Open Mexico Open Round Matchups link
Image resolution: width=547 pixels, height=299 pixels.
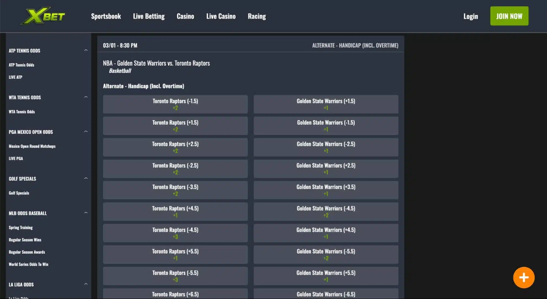click(32, 146)
